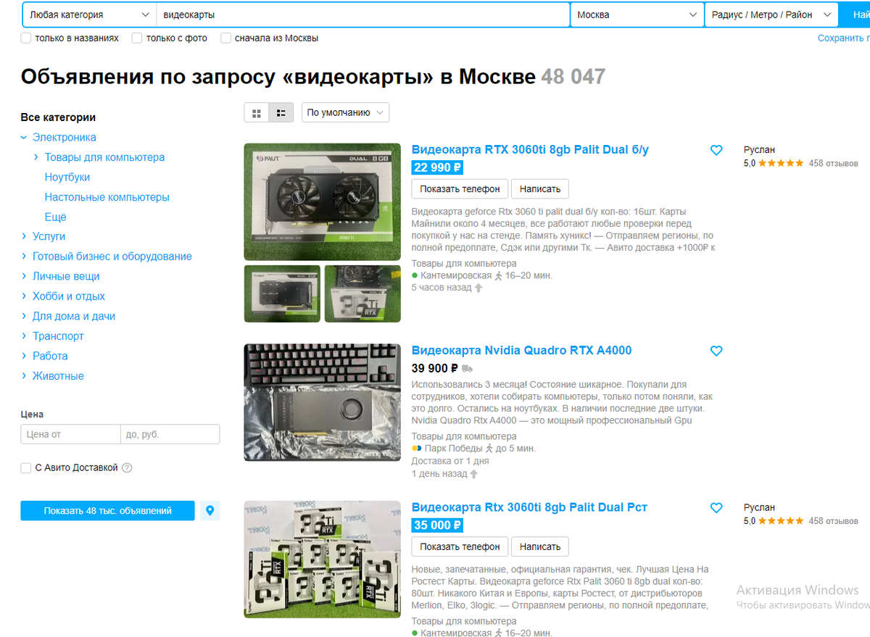Image resolution: width=870 pixels, height=637 pixels.
Task: Click upward arrow next to '1 день назад'
Action: (474, 474)
